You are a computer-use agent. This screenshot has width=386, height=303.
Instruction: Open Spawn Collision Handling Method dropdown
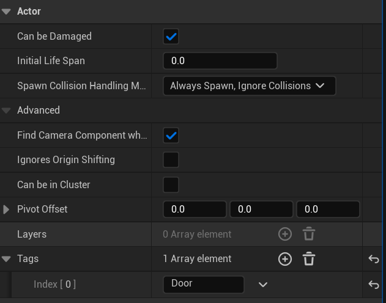(x=249, y=86)
